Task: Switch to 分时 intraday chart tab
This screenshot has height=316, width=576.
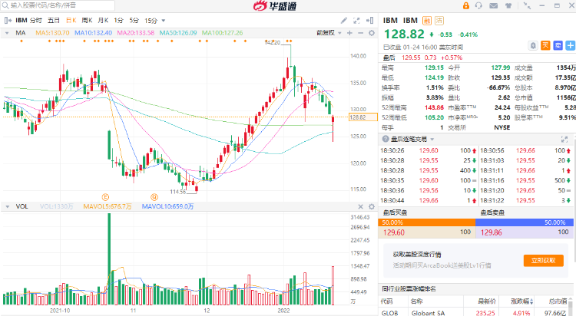Action: pos(36,20)
